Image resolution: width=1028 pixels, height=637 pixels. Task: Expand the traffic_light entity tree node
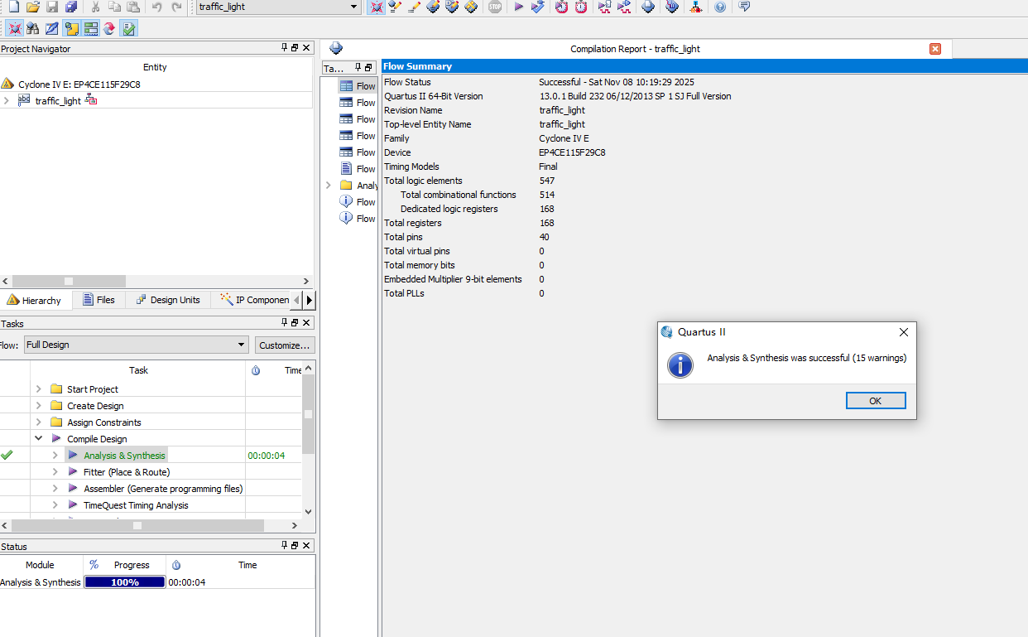[x=7, y=100]
